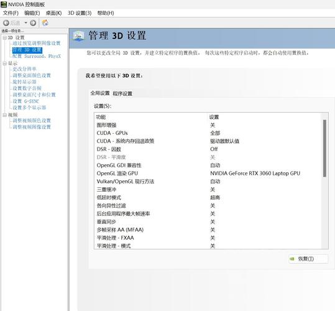Open 更改分辨率 in the task tree
The image size is (335, 311).
pos(24,69)
